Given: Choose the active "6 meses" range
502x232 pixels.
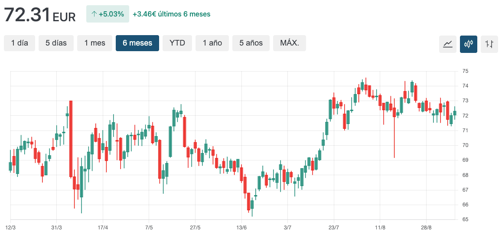Looking at the screenshot, I should pyautogui.click(x=137, y=43).
